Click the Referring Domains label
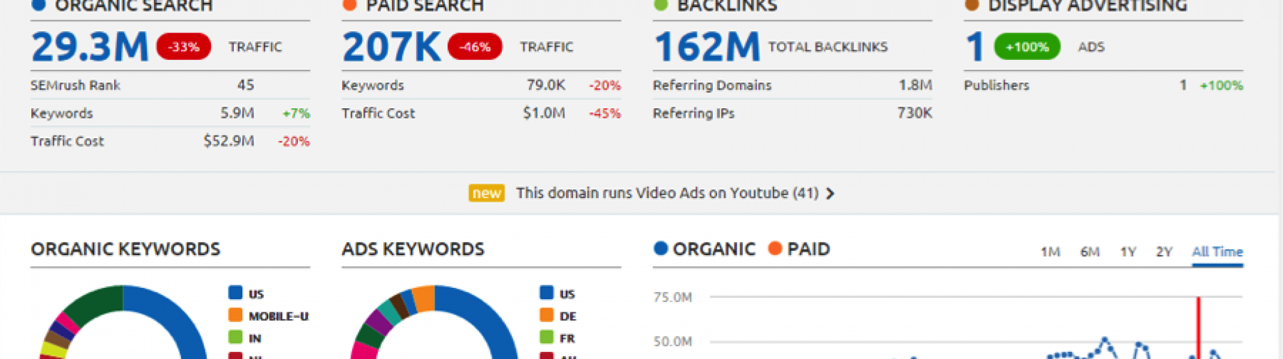The width and height of the screenshot is (1283, 359). (x=712, y=85)
